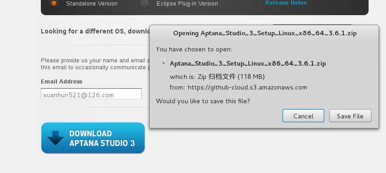The height and width of the screenshot is (173, 386).
Task: Focus the Email Address input field
Action: click(91, 94)
